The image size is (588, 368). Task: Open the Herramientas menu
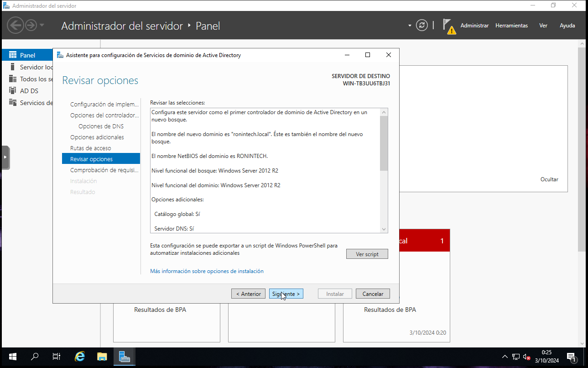pyautogui.click(x=511, y=26)
